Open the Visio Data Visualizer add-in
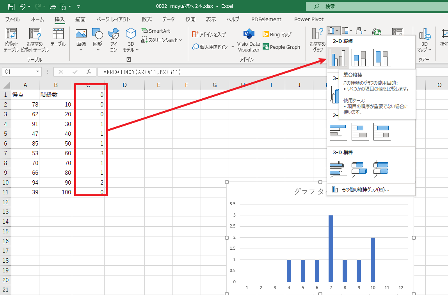 pyautogui.click(x=249, y=41)
